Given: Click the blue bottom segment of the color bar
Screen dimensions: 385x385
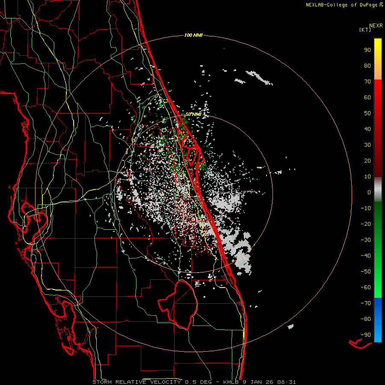Looking at the screenshot, I should coord(378,320).
